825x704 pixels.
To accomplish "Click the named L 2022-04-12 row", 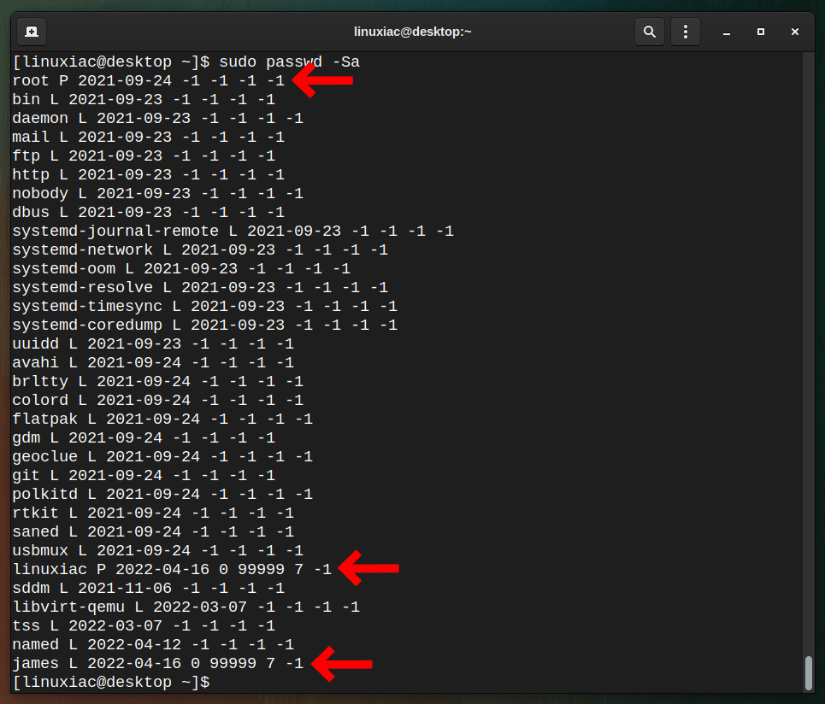I will point(153,644).
